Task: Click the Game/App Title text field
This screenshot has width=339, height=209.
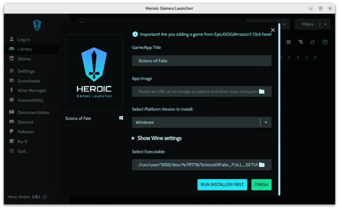Action: [x=201, y=61]
